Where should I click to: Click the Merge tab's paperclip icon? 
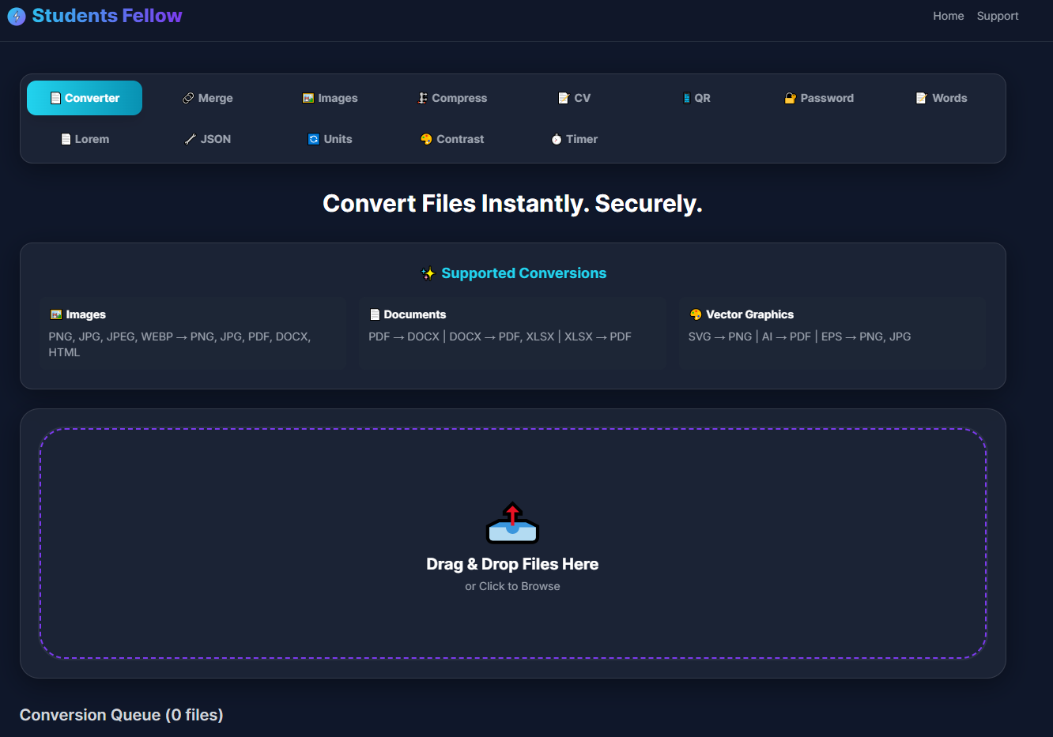pos(188,98)
